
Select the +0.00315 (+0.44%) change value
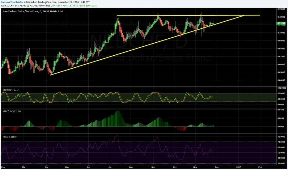coord(40,6)
